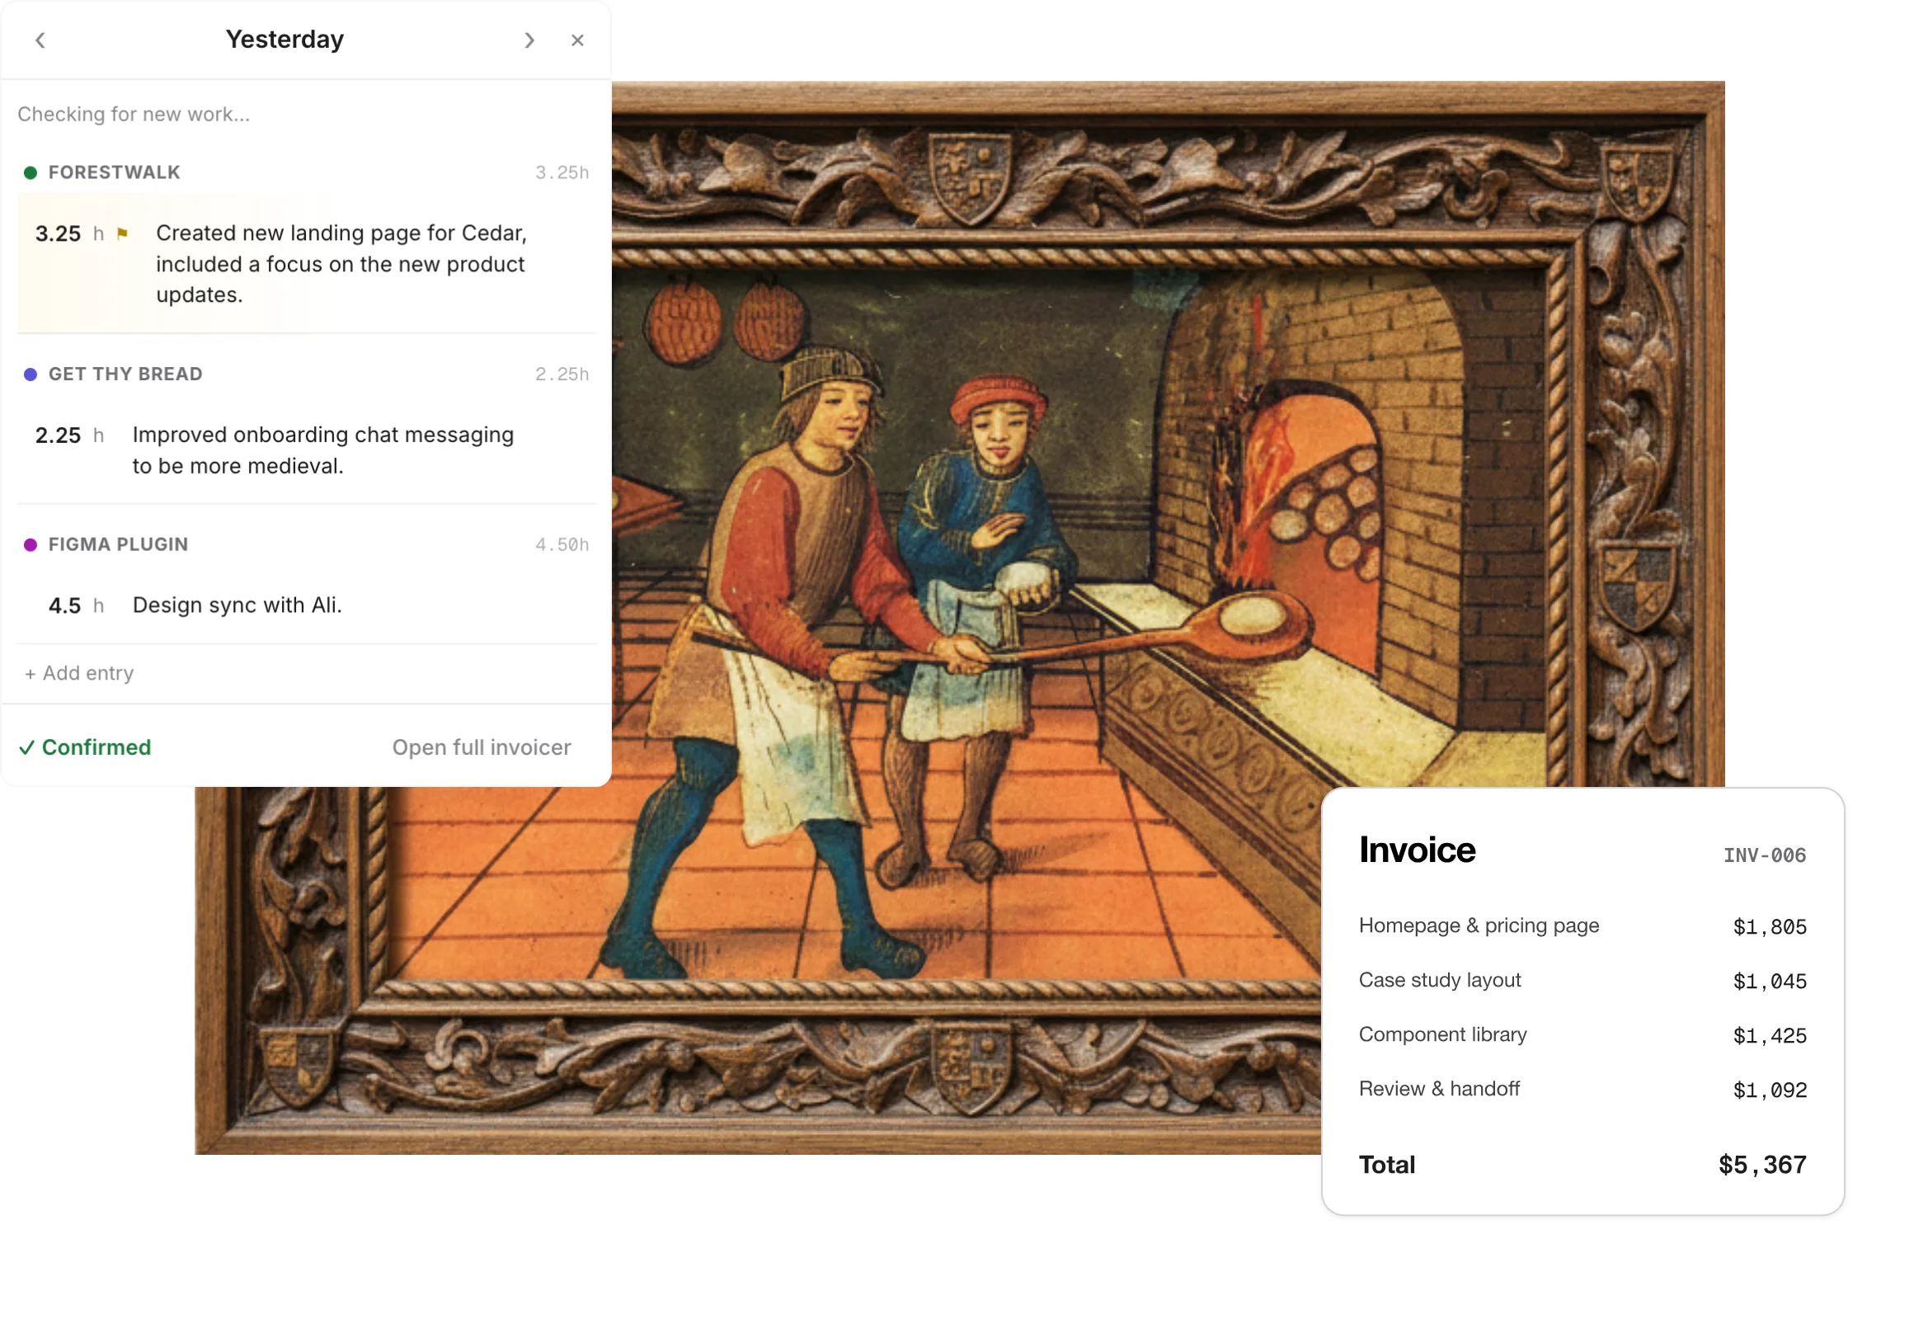This screenshot has height=1333, width=1928.
Task: Click Figma Plugin 4.50h total
Action: point(562,545)
